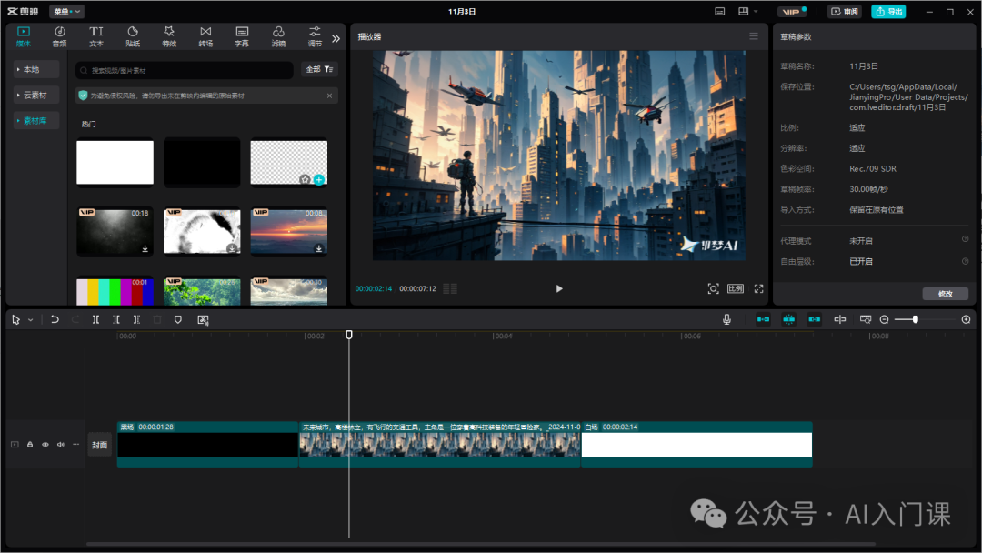Split the clip at the playhead
Screen dimensions: 982x553
[95, 319]
